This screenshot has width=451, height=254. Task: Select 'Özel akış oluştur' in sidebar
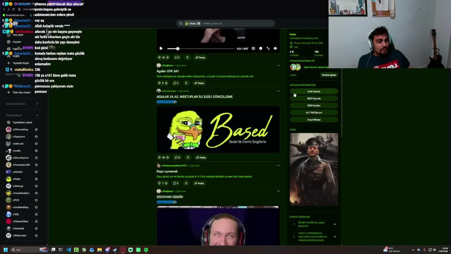[19, 92]
